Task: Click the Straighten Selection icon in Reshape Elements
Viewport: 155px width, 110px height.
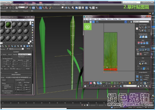Action: click(140, 37)
